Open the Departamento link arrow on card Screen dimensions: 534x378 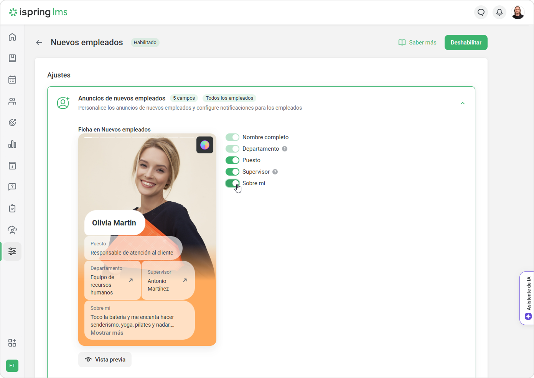click(x=131, y=280)
